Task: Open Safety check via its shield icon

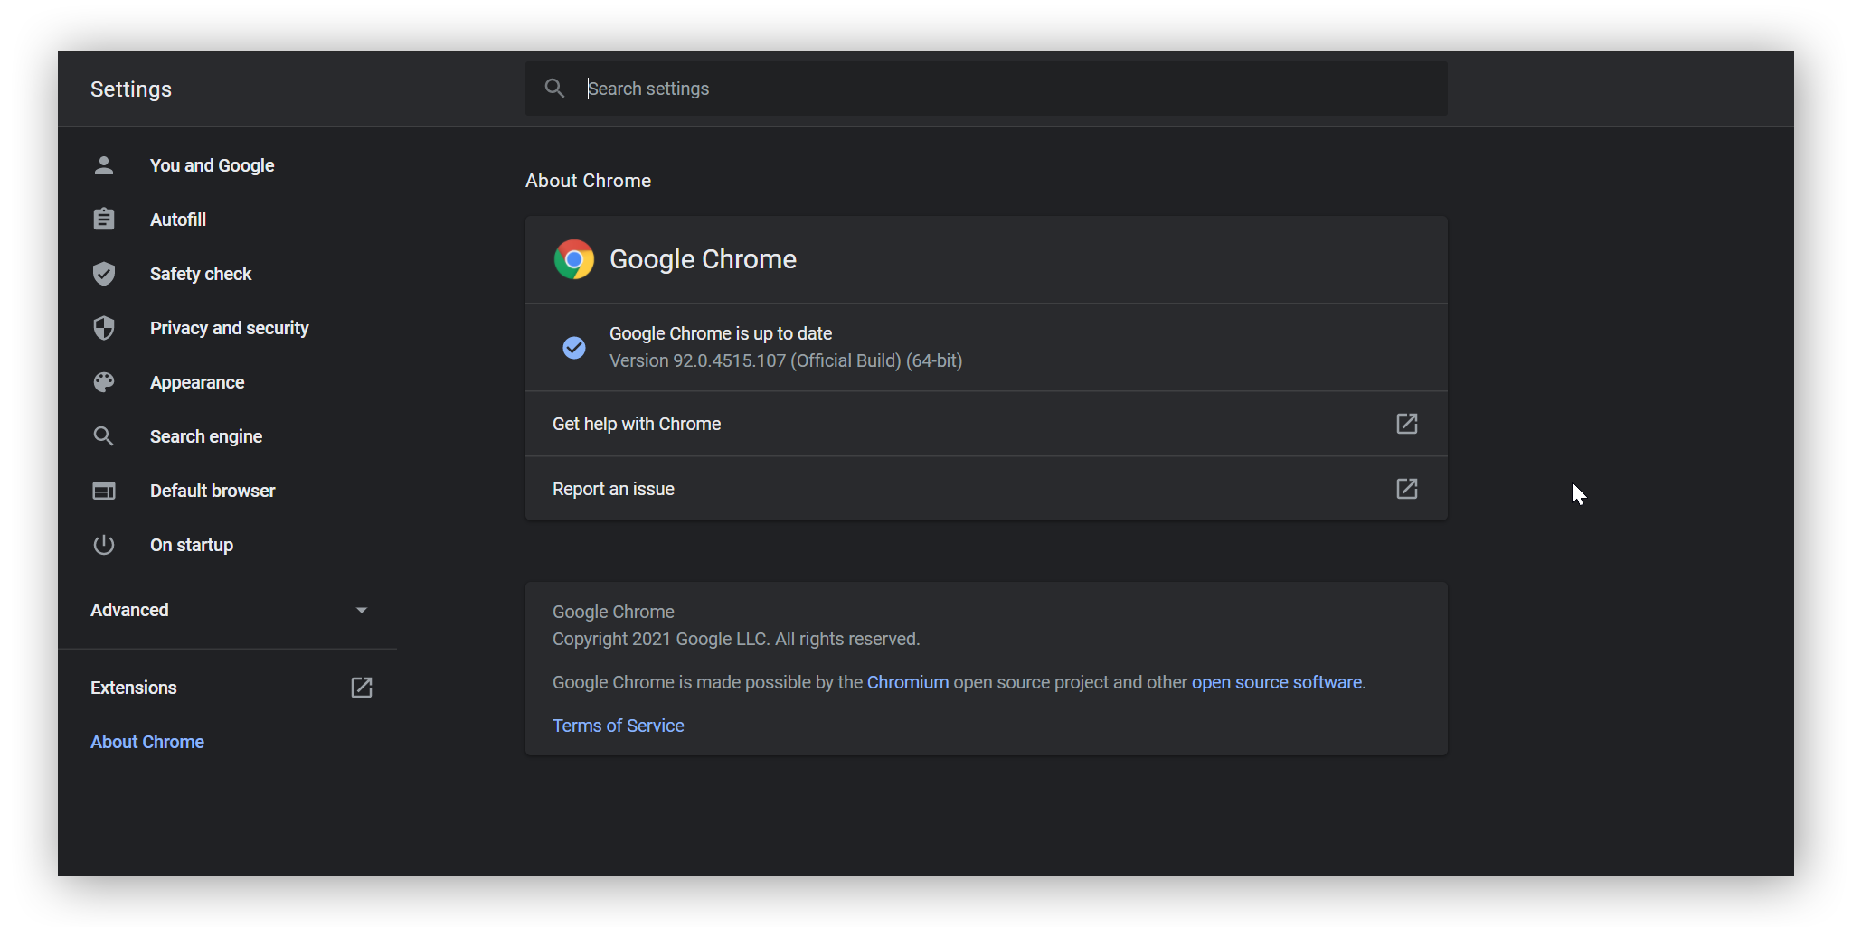Action: coord(103,273)
